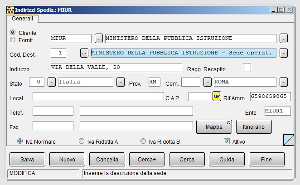
Task: Toggle the Ragg. Recapito checkbox
Action: coord(247,68)
